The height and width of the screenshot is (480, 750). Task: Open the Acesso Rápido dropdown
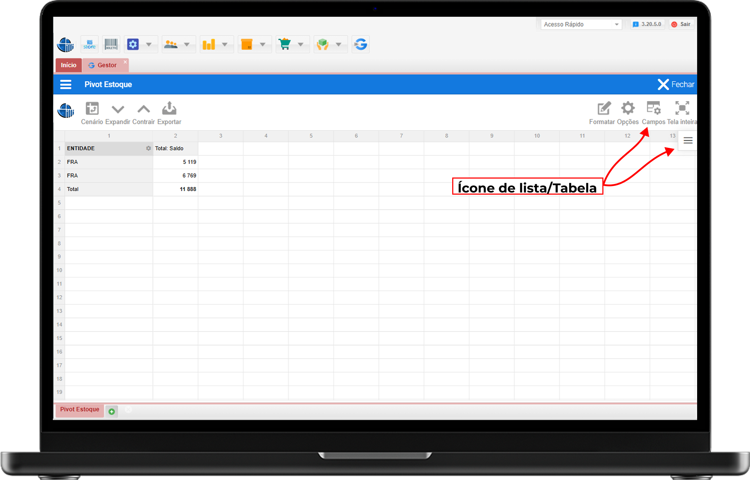(616, 24)
